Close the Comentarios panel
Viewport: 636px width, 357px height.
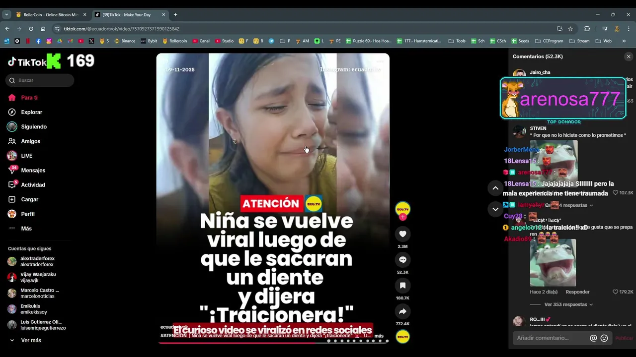[x=629, y=57]
